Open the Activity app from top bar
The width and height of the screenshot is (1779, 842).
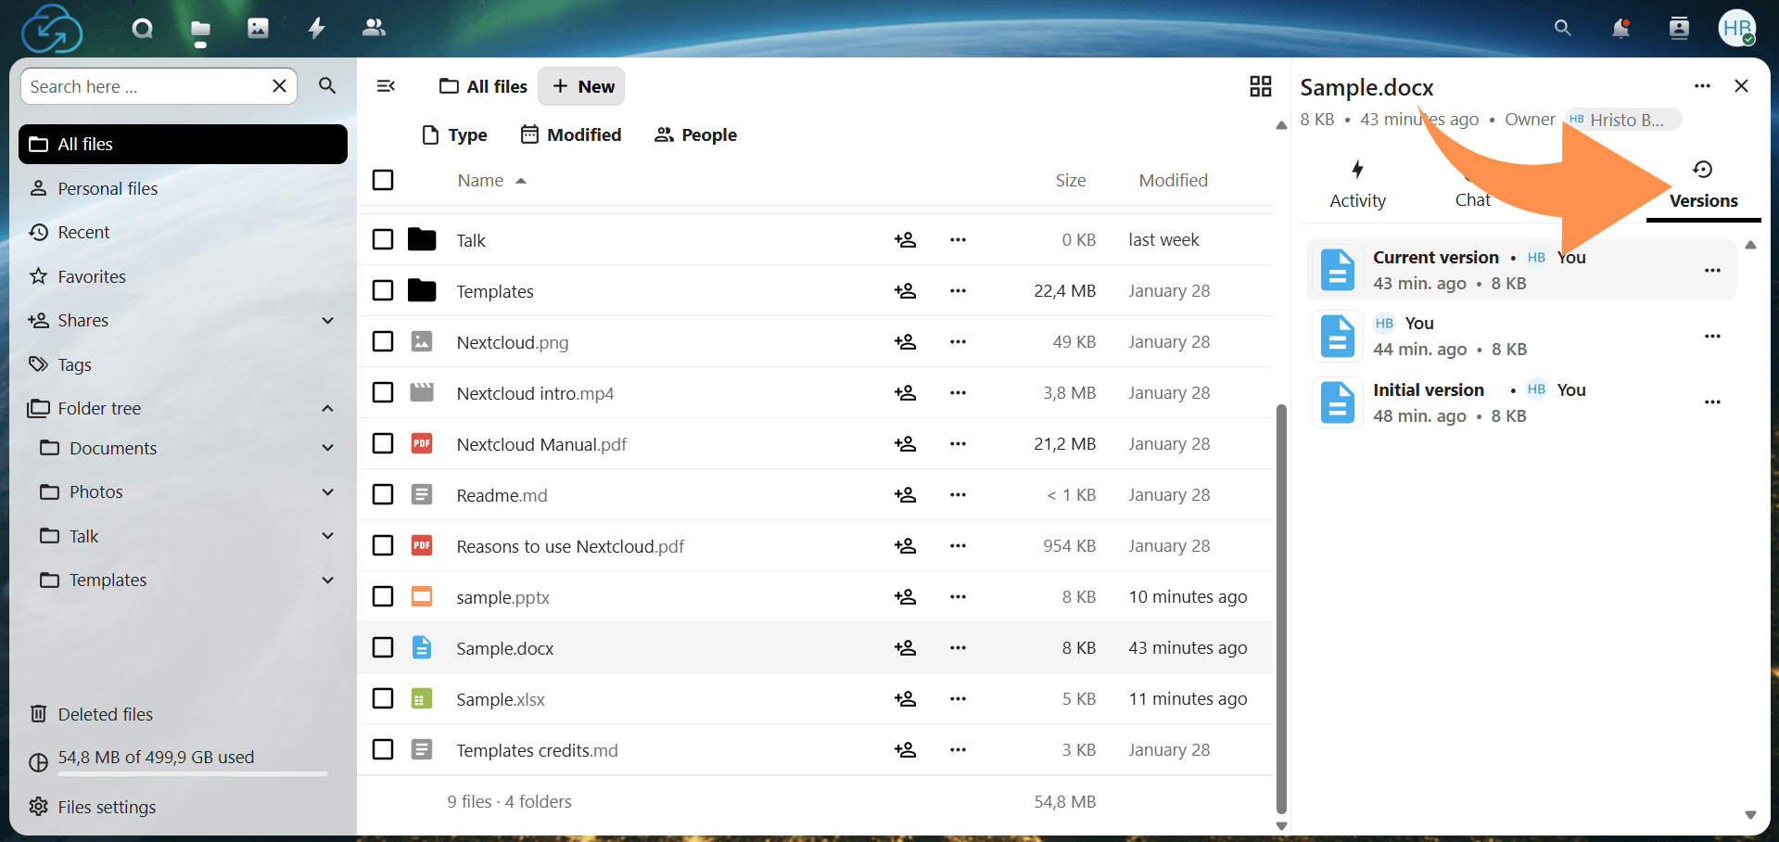pyautogui.click(x=315, y=28)
